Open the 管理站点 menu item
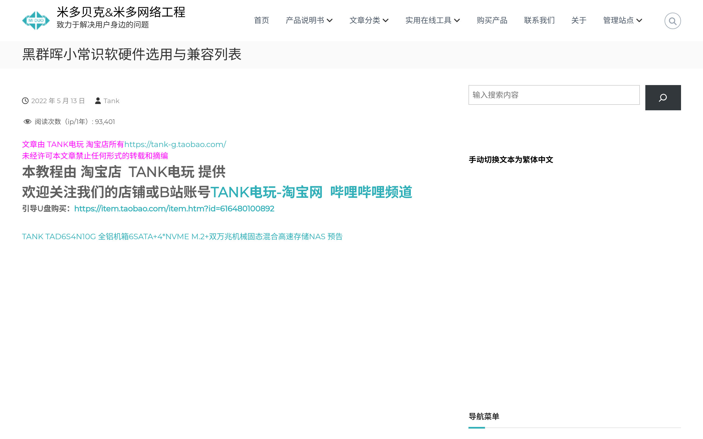703x439 pixels. tap(618, 20)
